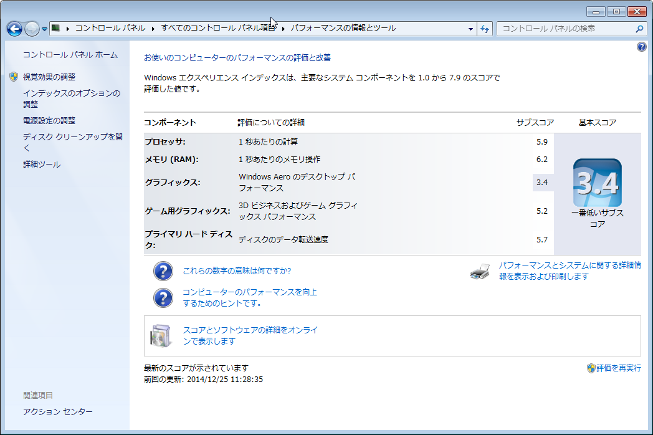653x435 pixels.
Task: Open 視覚効果の調整 link
Action: pyautogui.click(x=49, y=77)
